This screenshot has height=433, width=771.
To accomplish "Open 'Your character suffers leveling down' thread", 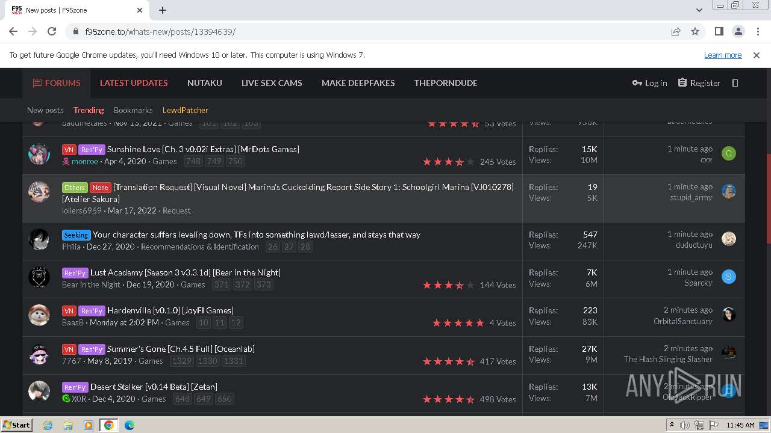I will (257, 235).
